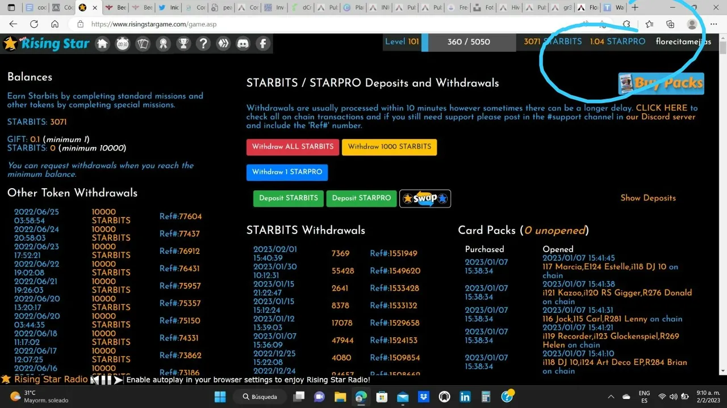Click withdrawal reference Ref#:1551949
The width and height of the screenshot is (727, 408).
point(394,253)
